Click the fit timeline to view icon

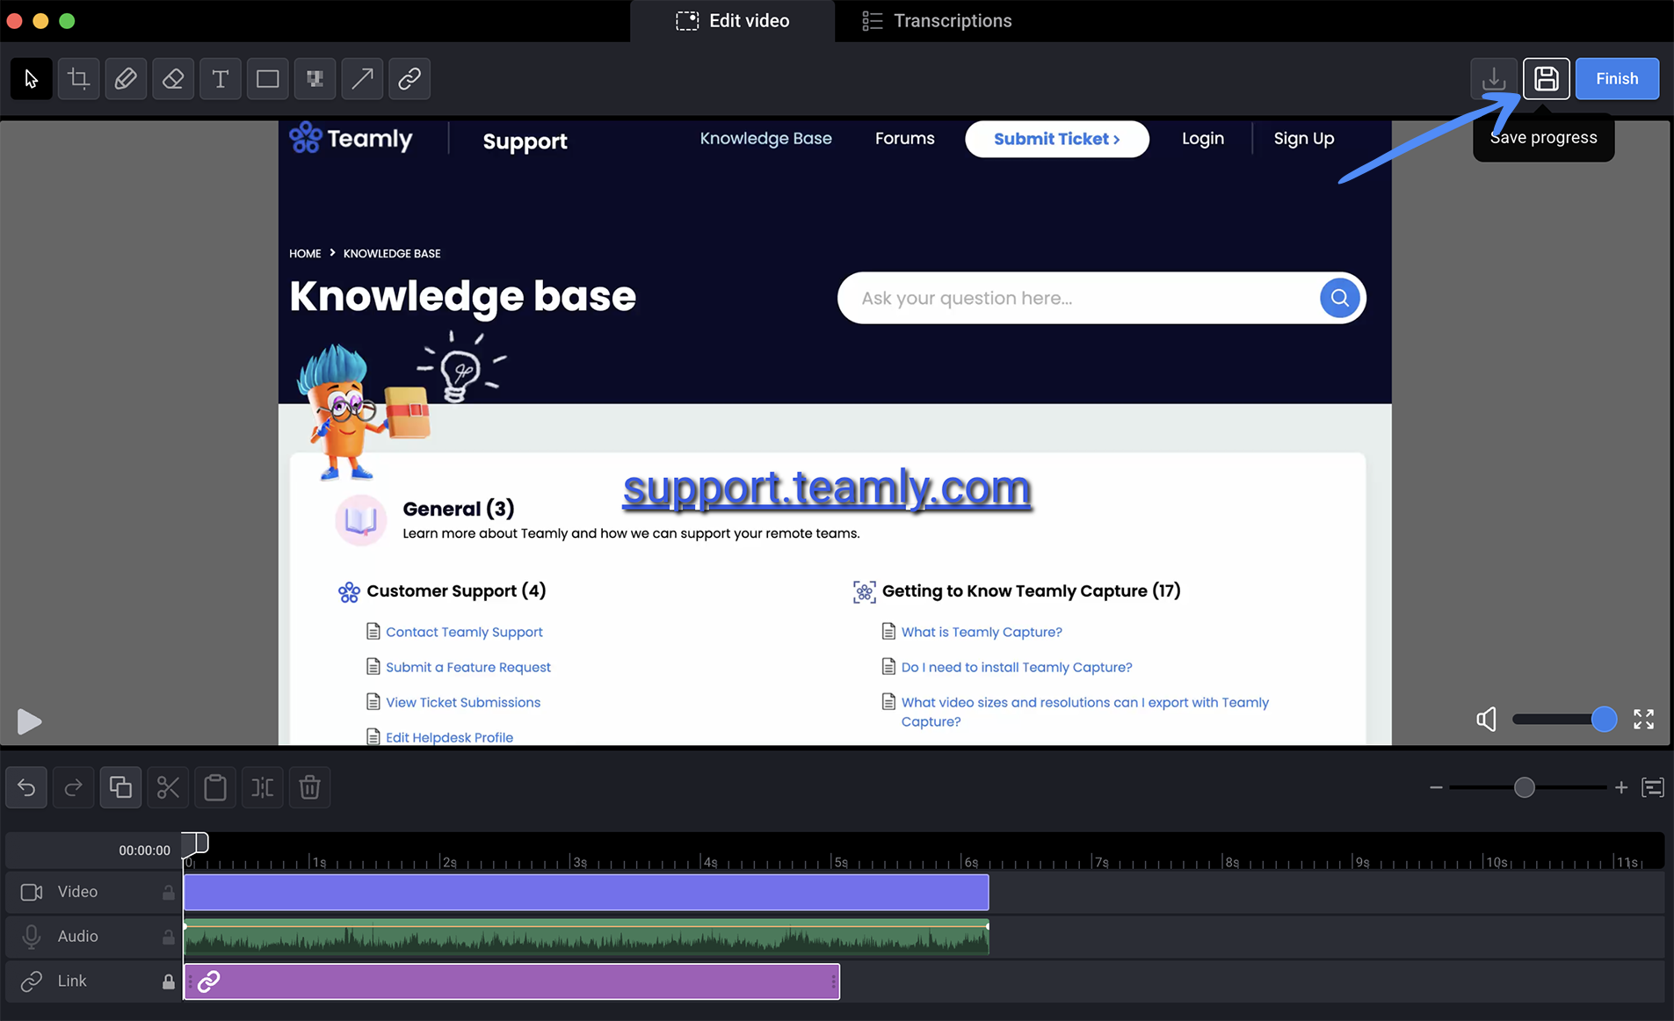1653,787
